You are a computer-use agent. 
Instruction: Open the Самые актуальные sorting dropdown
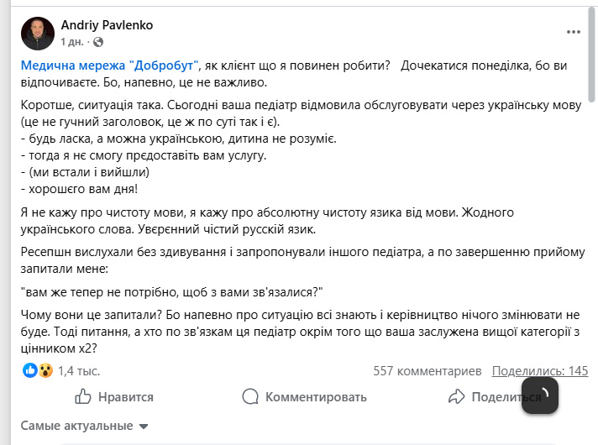tap(76, 426)
